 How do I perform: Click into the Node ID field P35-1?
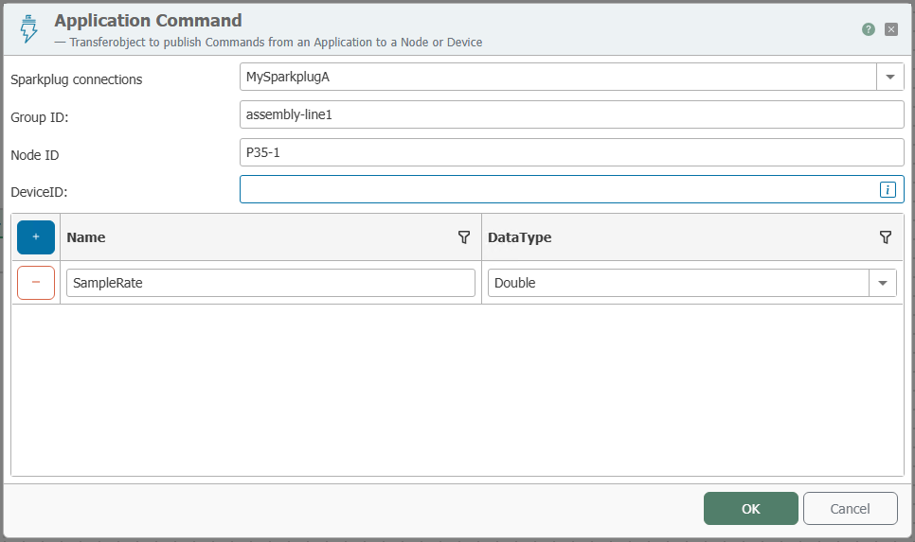pos(572,152)
